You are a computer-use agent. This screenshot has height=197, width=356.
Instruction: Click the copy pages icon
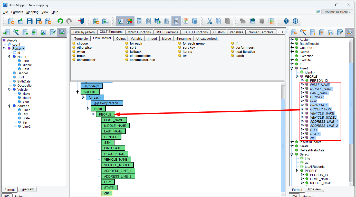(218, 21)
